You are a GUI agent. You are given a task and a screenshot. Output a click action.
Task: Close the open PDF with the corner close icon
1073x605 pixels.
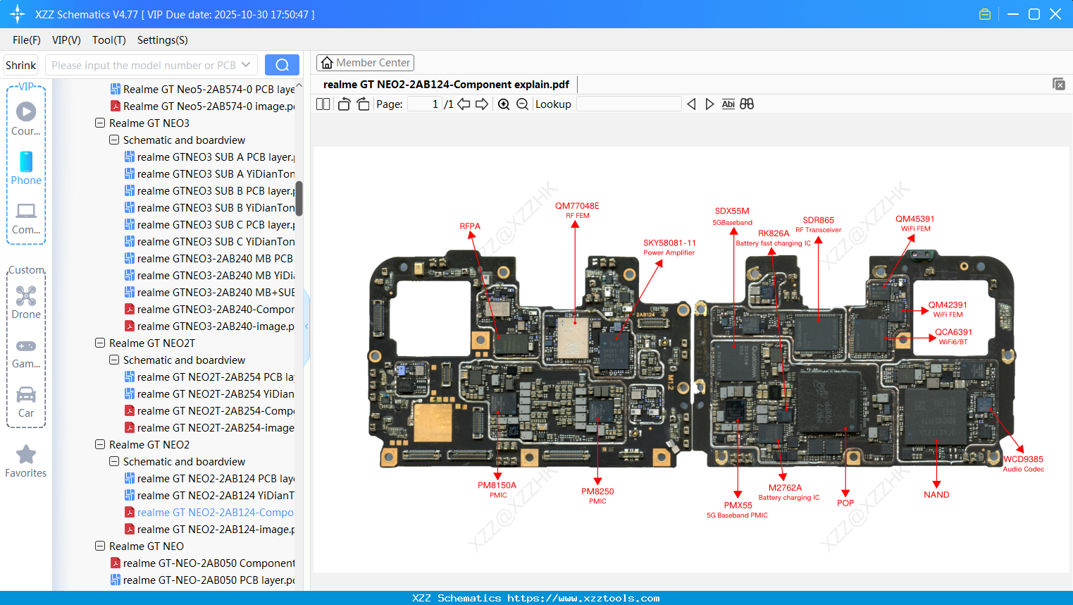[1058, 84]
